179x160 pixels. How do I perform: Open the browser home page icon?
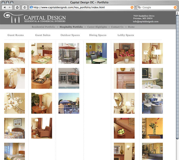[x=17, y=8]
